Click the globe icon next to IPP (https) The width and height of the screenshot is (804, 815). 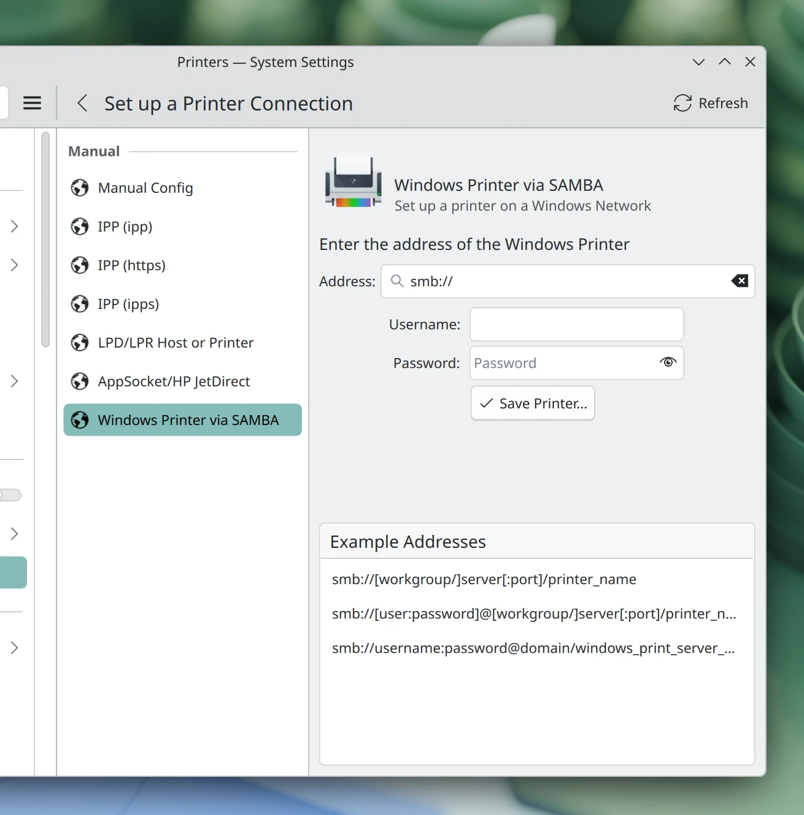80,265
